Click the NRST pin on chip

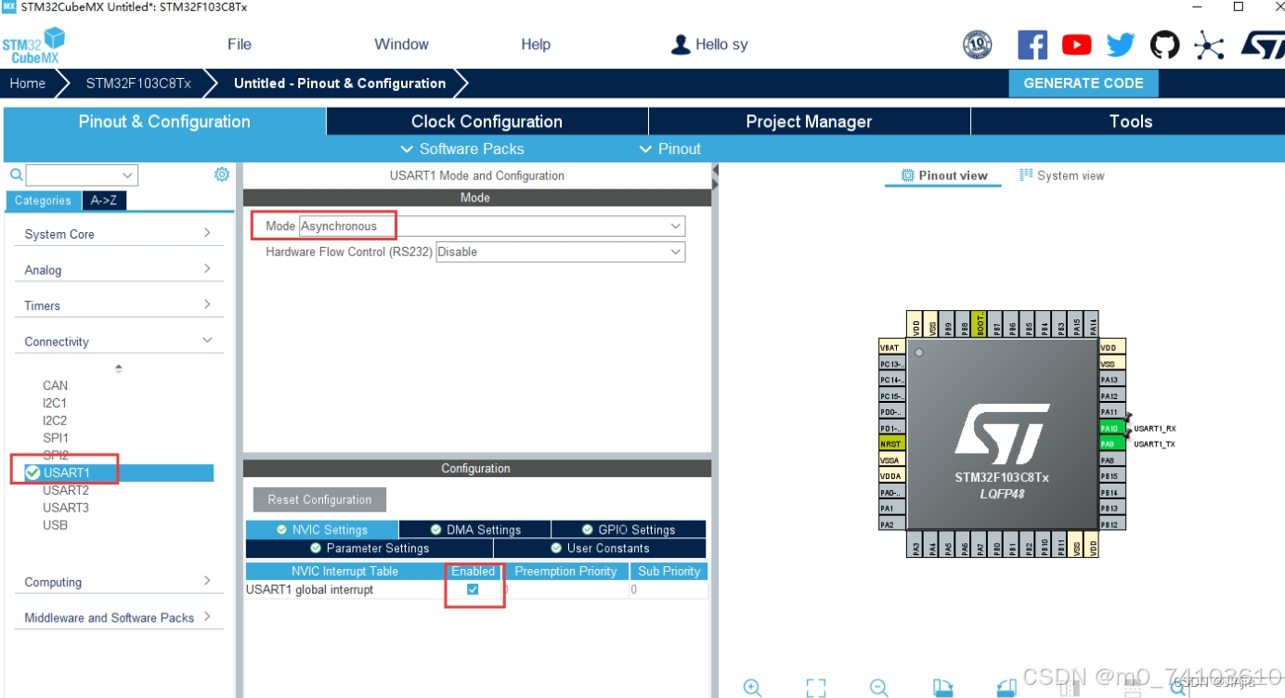(891, 444)
